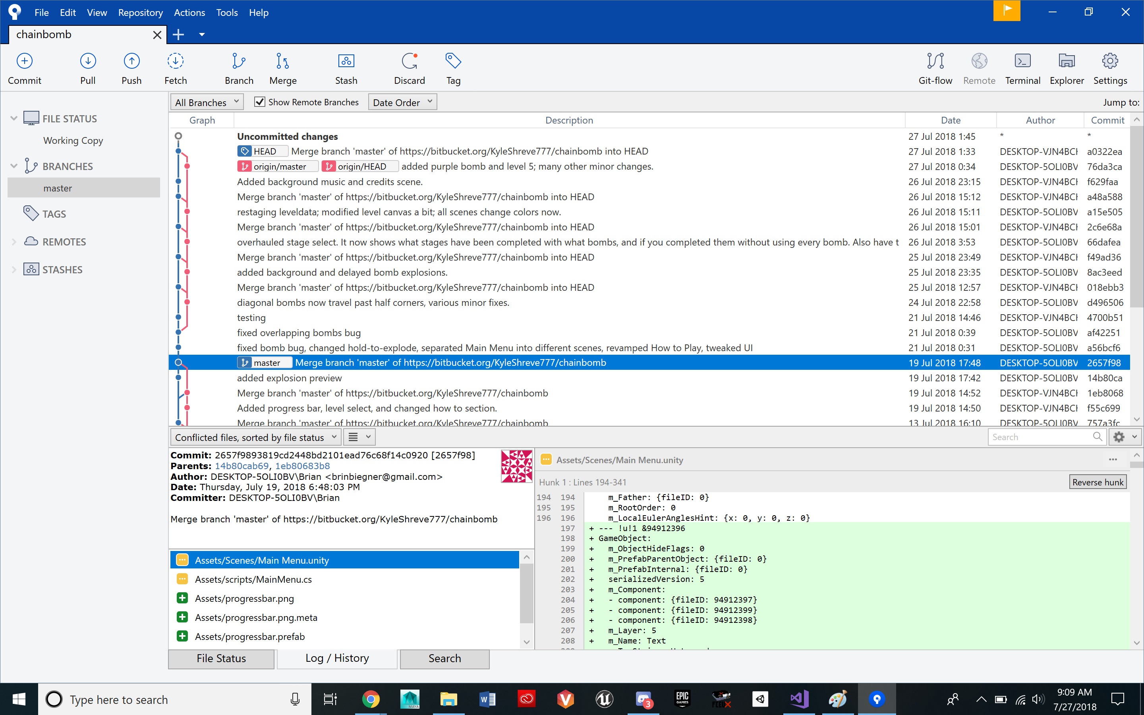The width and height of the screenshot is (1144, 715).
Task: Open the Tools menu
Action: point(227,13)
